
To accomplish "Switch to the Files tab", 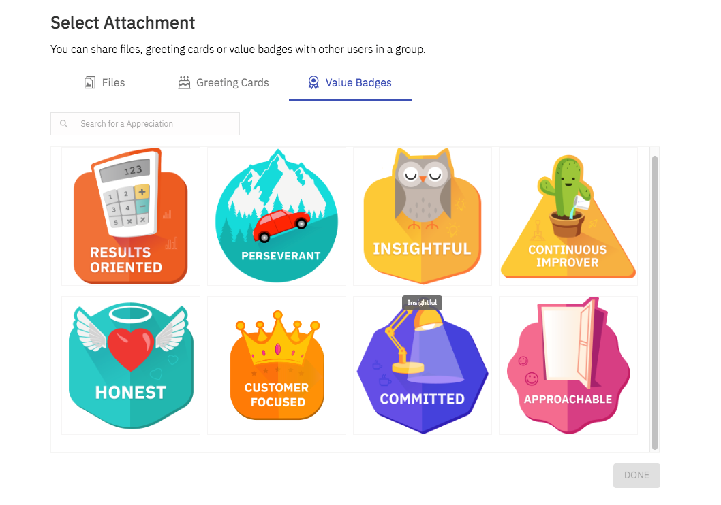I will [104, 82].
